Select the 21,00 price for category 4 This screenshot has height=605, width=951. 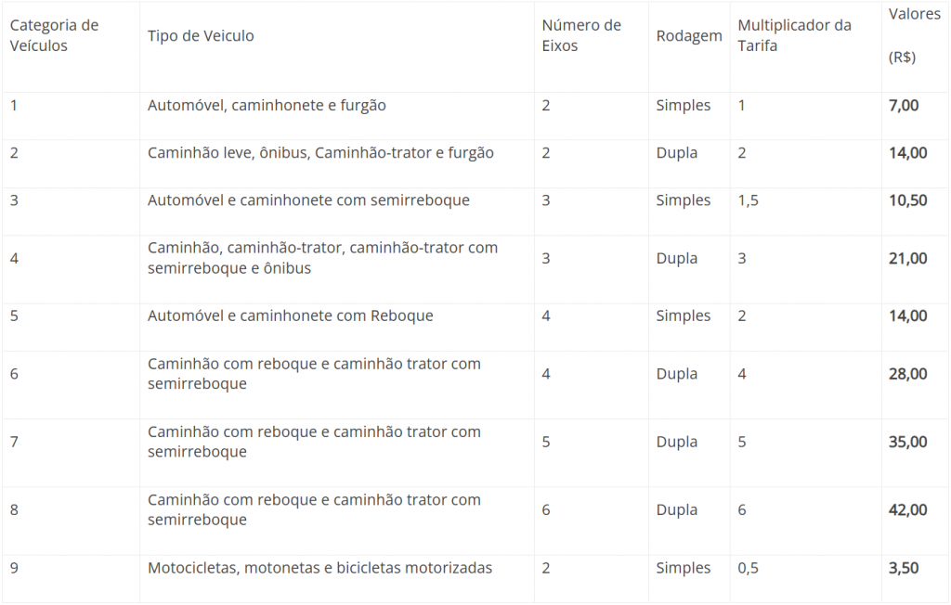pyautogui.click(x=908, y=258)
